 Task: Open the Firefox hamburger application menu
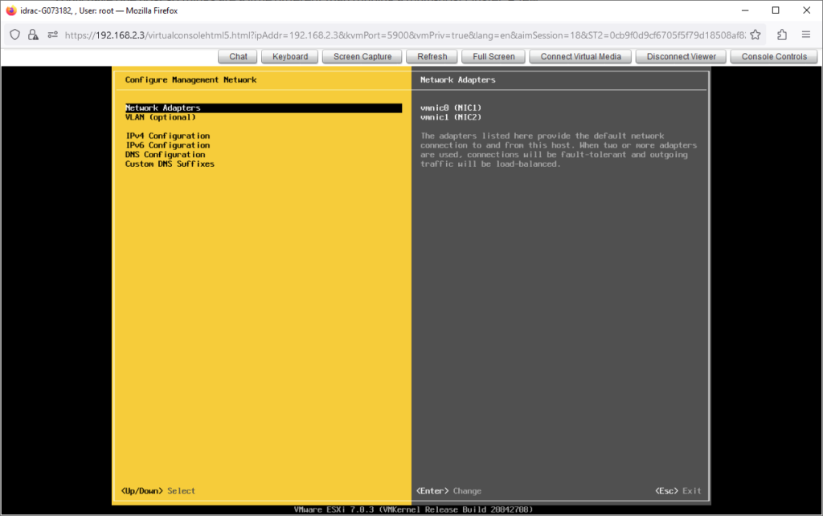coord(806,35)
